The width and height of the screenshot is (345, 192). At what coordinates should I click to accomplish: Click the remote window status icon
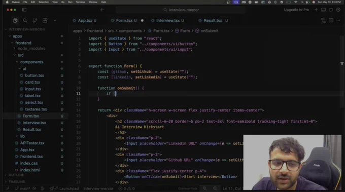coord(8,188)
